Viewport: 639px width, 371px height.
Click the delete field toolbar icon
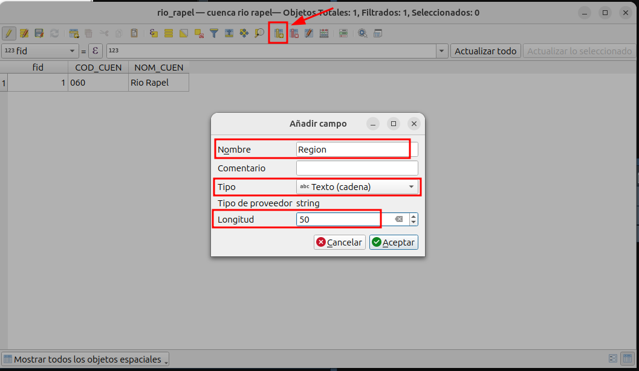pyautogui.click(x=294, y=34)
